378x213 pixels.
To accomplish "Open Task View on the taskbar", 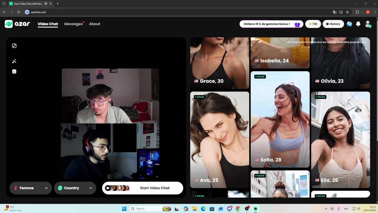I will pyautogui.click(x=177, y=209).
